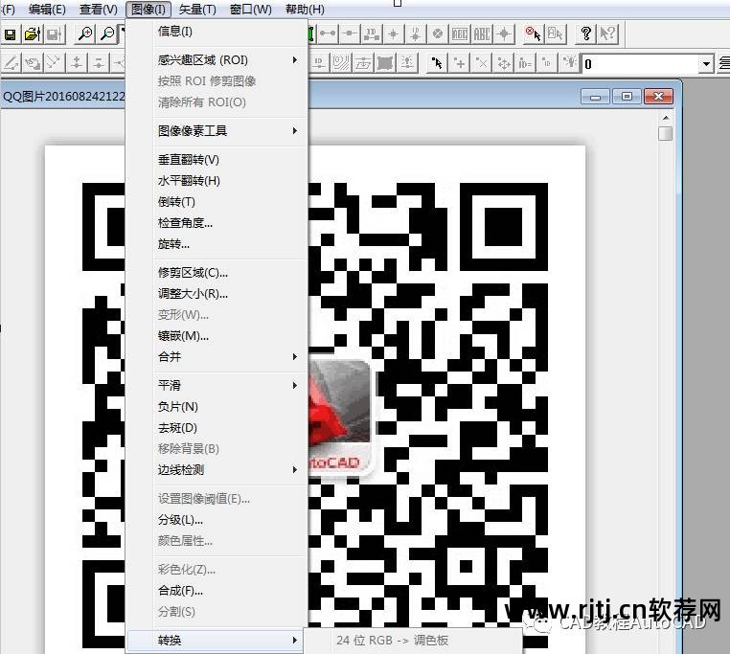Click the boxed ABC text icon
This screenshot has width=730, height=654.
(460, 34)
